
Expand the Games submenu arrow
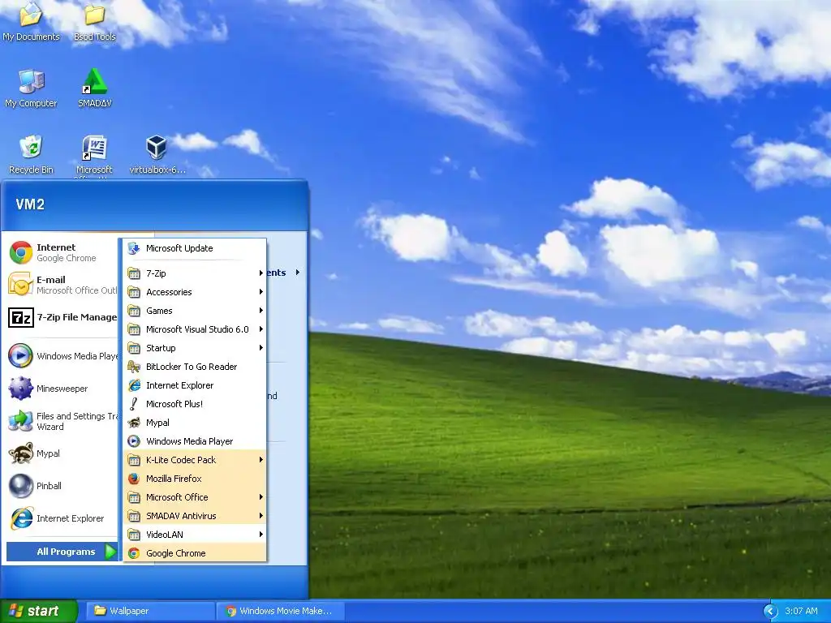260,311
